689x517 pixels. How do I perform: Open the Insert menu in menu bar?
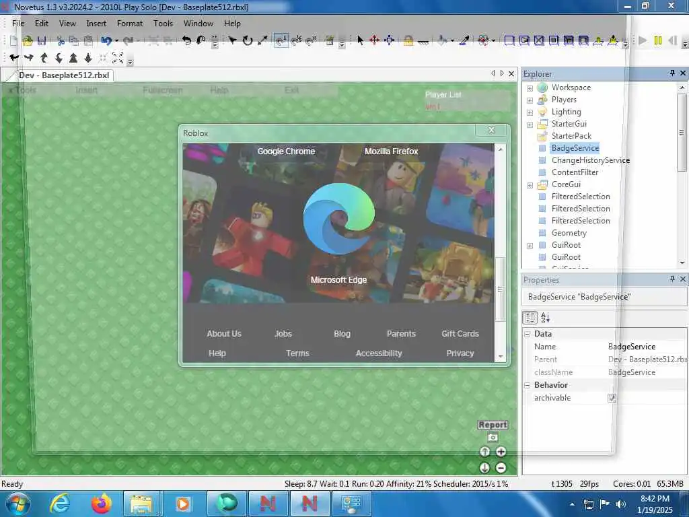click(96, 24)
